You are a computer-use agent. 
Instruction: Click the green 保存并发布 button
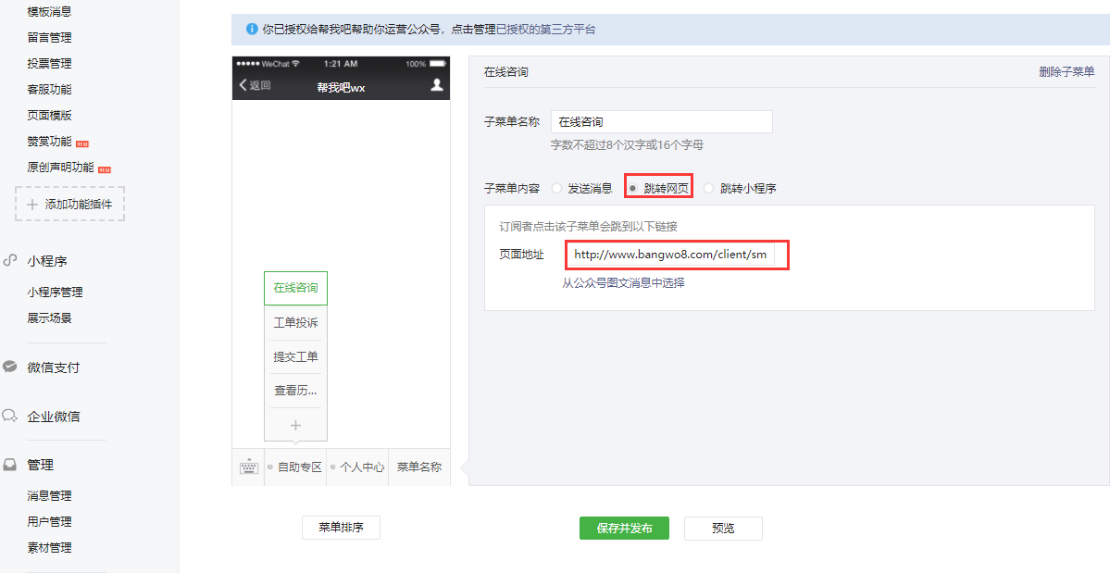pyautogui.click(x=624, y=528)
